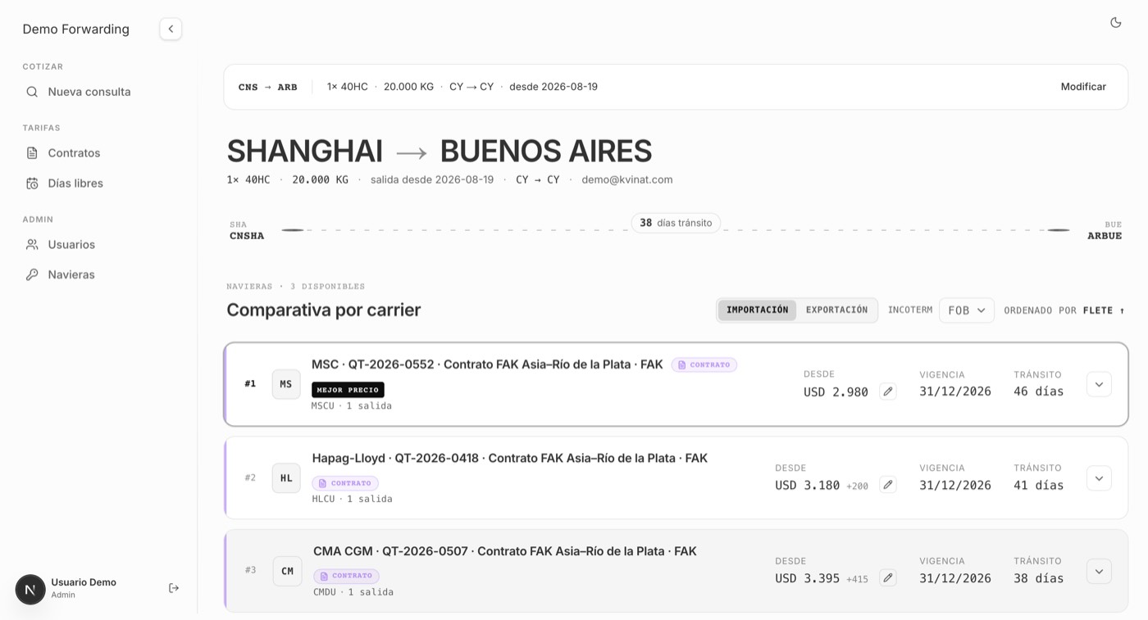This screenshot has height=620, width=1148.
Task: Click the Contrato tag on CMA CGM row
Action: pos(346,576)
